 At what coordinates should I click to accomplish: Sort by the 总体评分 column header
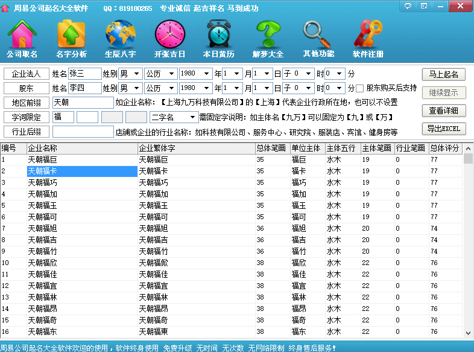tap(445, 148)
